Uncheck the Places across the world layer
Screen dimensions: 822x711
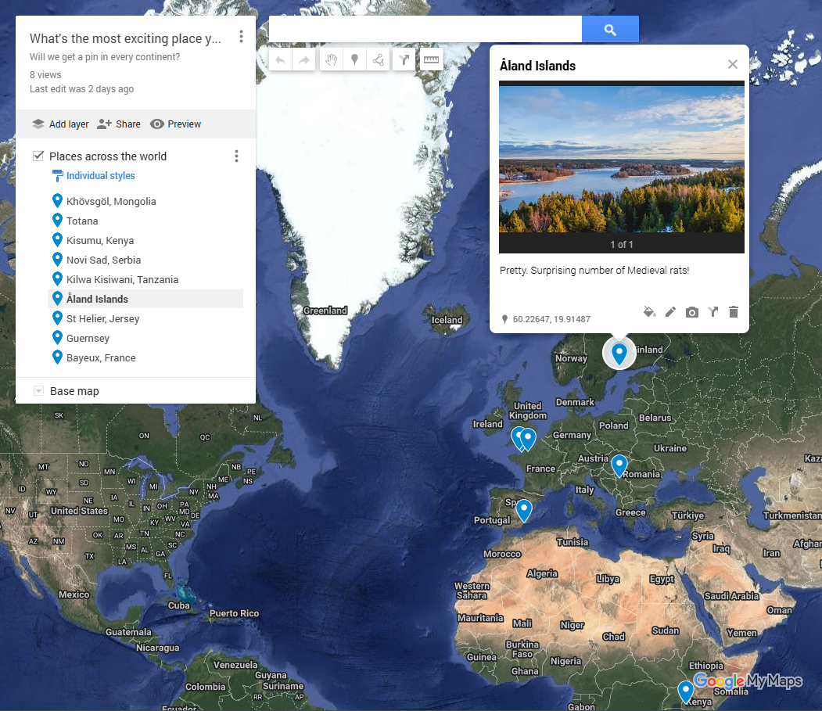[38, 156]
